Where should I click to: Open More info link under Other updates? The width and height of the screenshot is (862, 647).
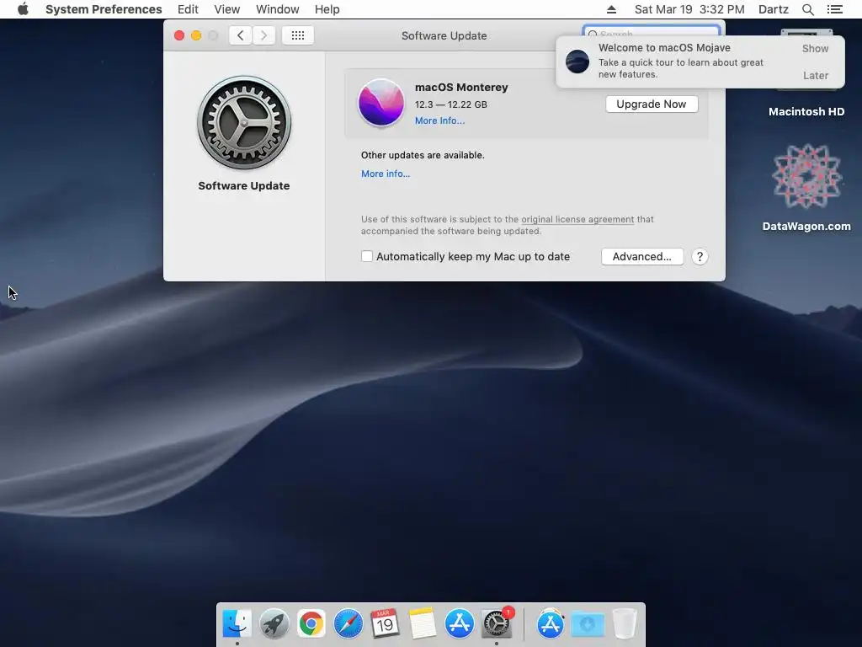tap(386, 174)
